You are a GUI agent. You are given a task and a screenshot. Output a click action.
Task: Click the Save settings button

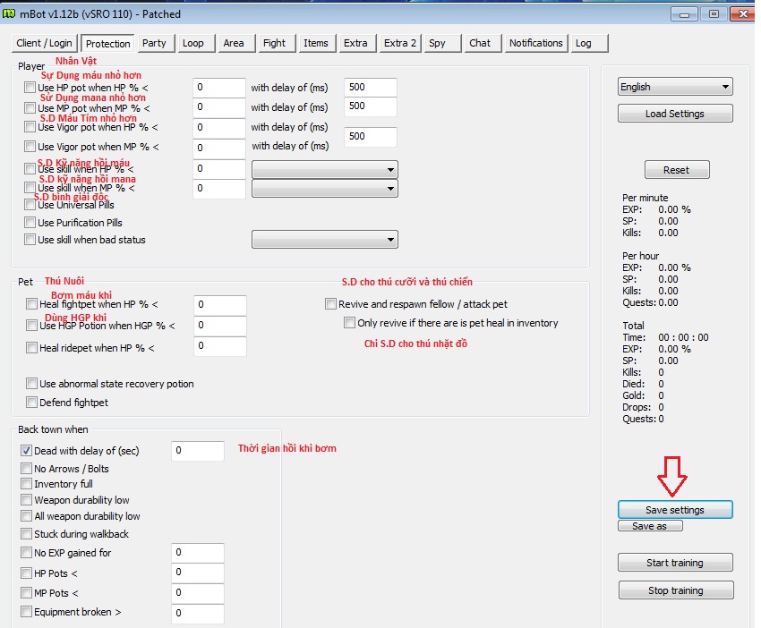pos(674,510)
